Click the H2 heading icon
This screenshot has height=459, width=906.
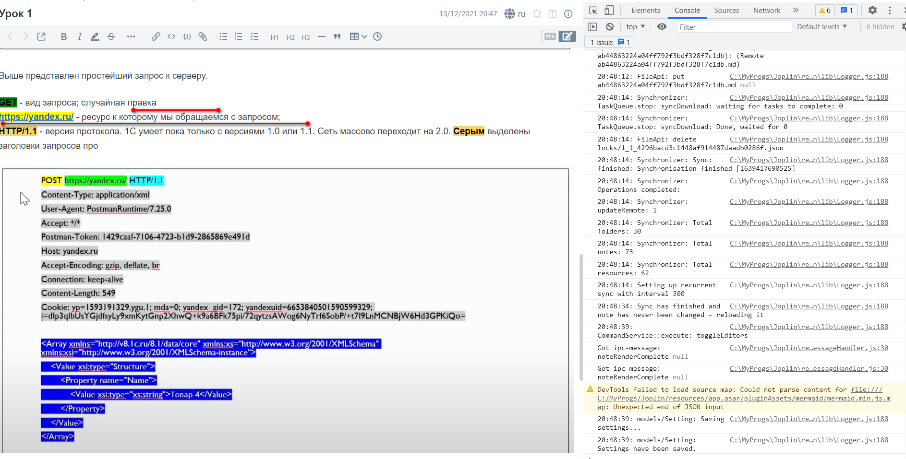pos(290,37)
